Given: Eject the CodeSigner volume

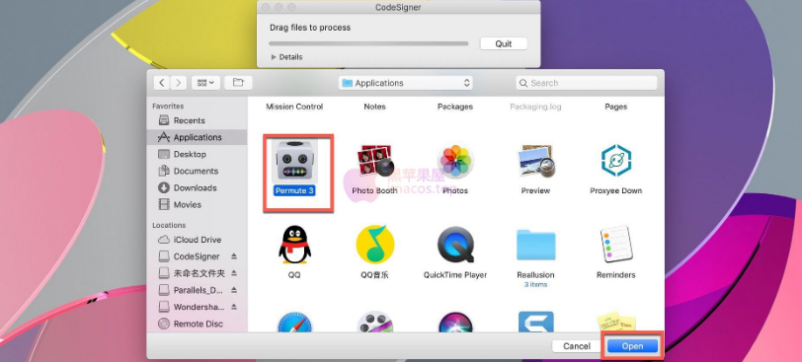Looking at the screenshot, I should [234, 256].
